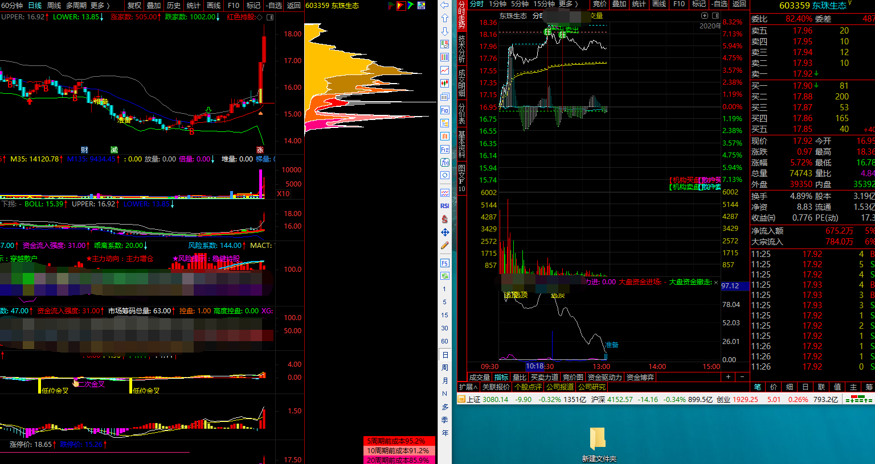Toggle the 扩展 expander
Screen dimensions: 875x464
[468, 387]
